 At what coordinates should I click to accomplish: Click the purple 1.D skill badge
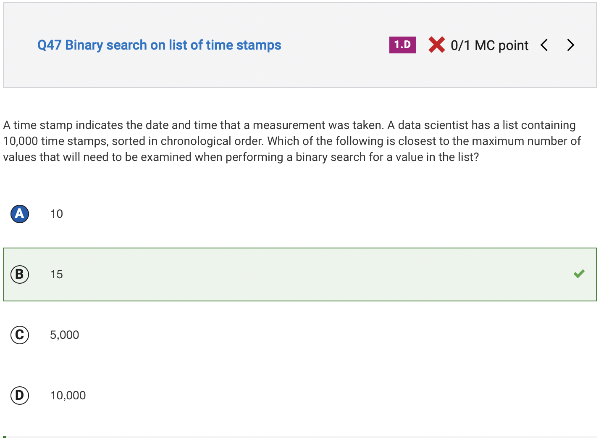(402, 45)
